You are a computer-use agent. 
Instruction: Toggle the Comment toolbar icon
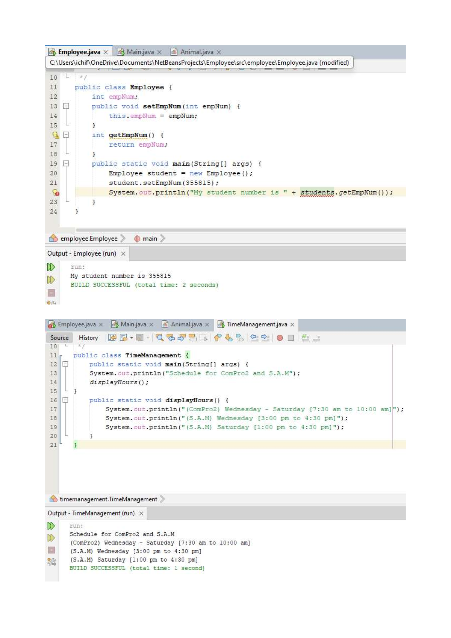[x=305, y=338]
